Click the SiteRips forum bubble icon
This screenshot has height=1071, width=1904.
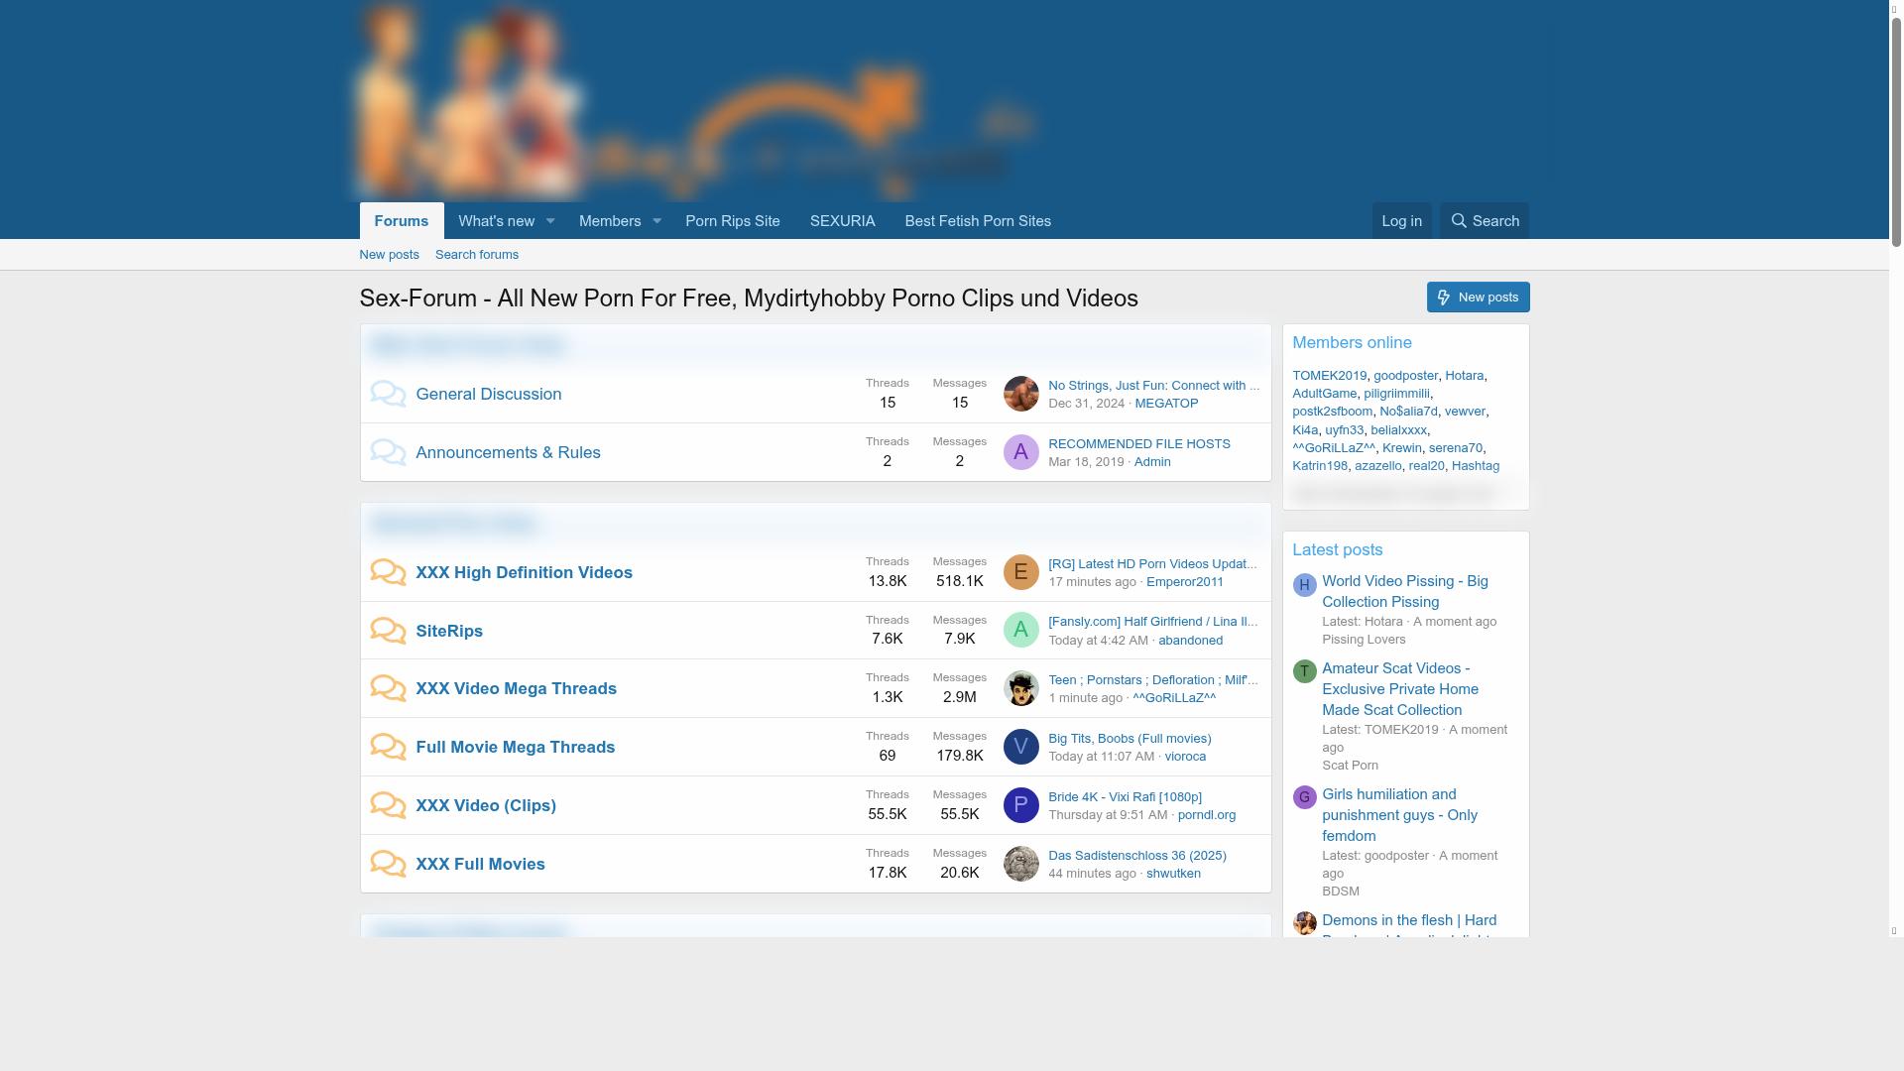pos(388,631)
